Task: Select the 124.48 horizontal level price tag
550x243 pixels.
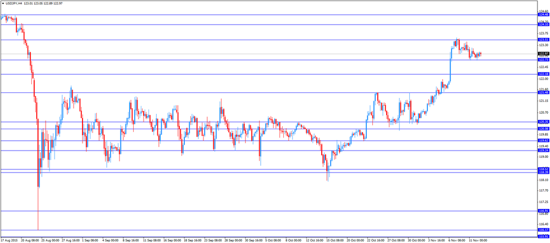Action: (x=544, y=15)
